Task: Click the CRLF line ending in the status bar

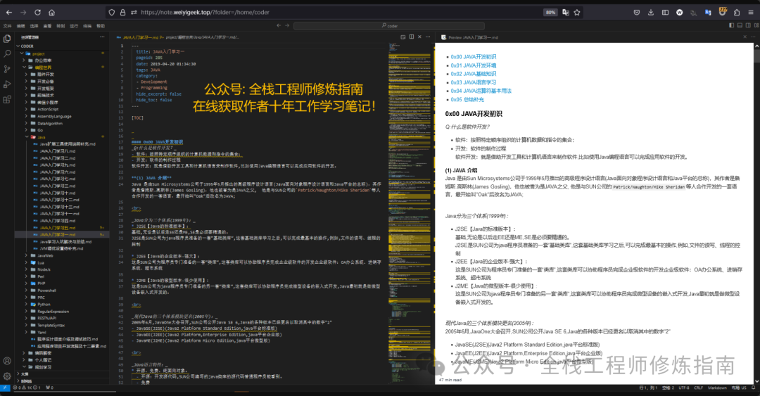Action: [699, 388]
